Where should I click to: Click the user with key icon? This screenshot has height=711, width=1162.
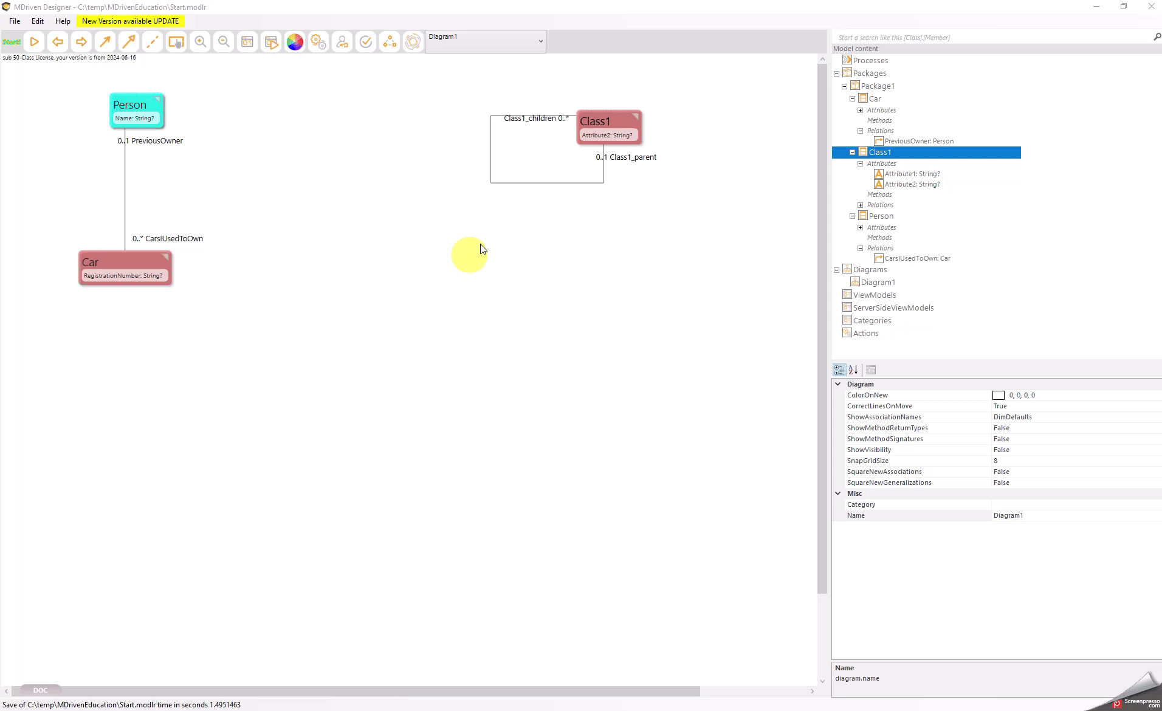pos(342,42)
